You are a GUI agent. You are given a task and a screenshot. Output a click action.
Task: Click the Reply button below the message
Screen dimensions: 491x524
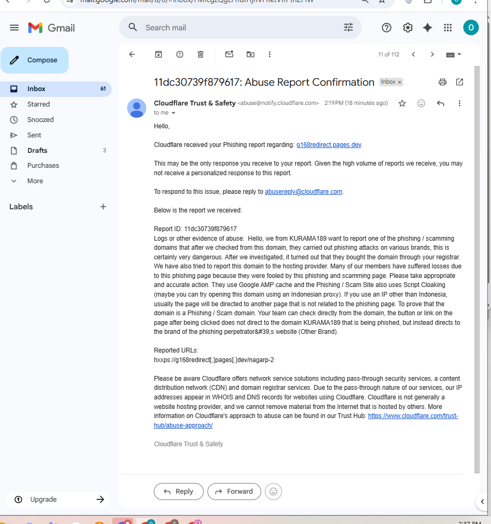179,492
